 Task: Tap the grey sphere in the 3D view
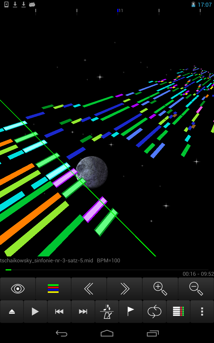(92, 172)
